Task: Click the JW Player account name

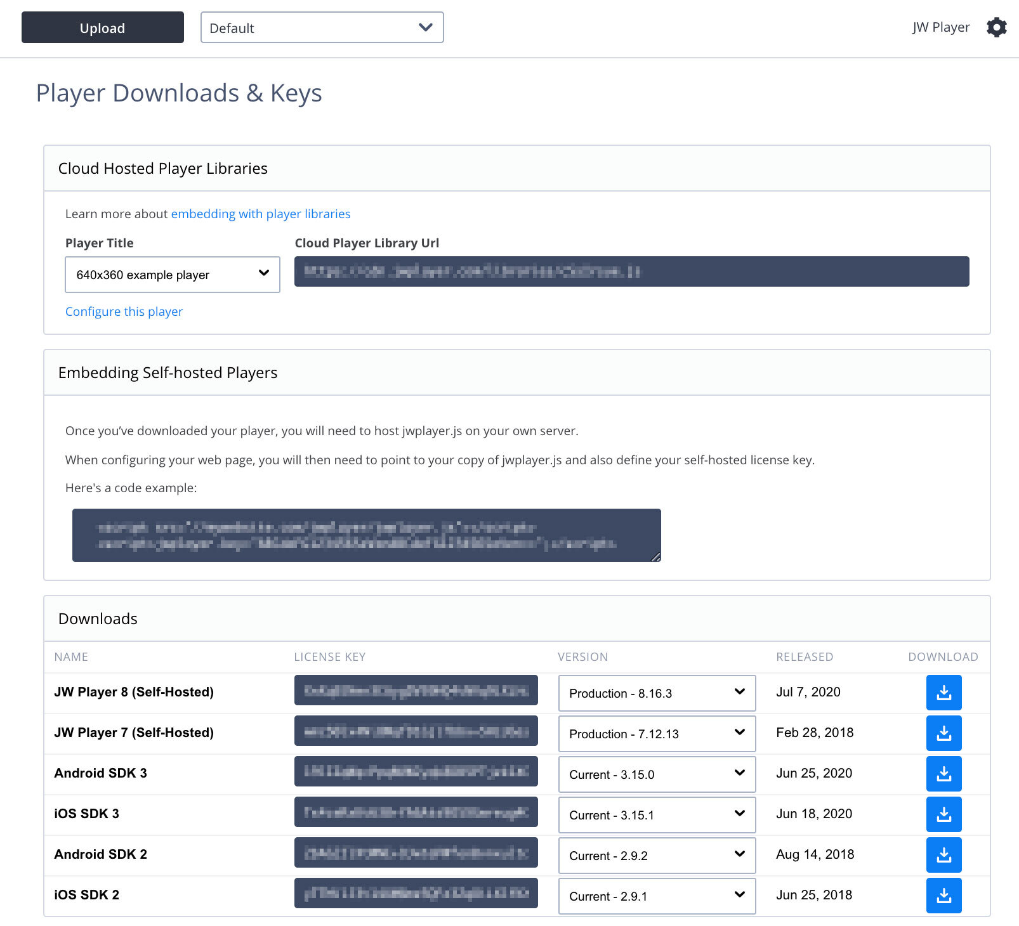Action: click(x=941, y=27)
